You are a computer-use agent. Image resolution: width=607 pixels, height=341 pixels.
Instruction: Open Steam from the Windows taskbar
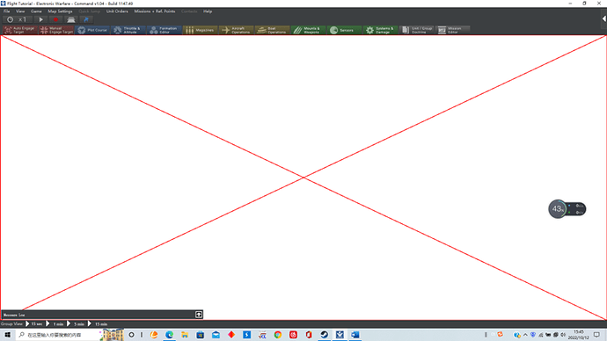[x=324, y=335]
